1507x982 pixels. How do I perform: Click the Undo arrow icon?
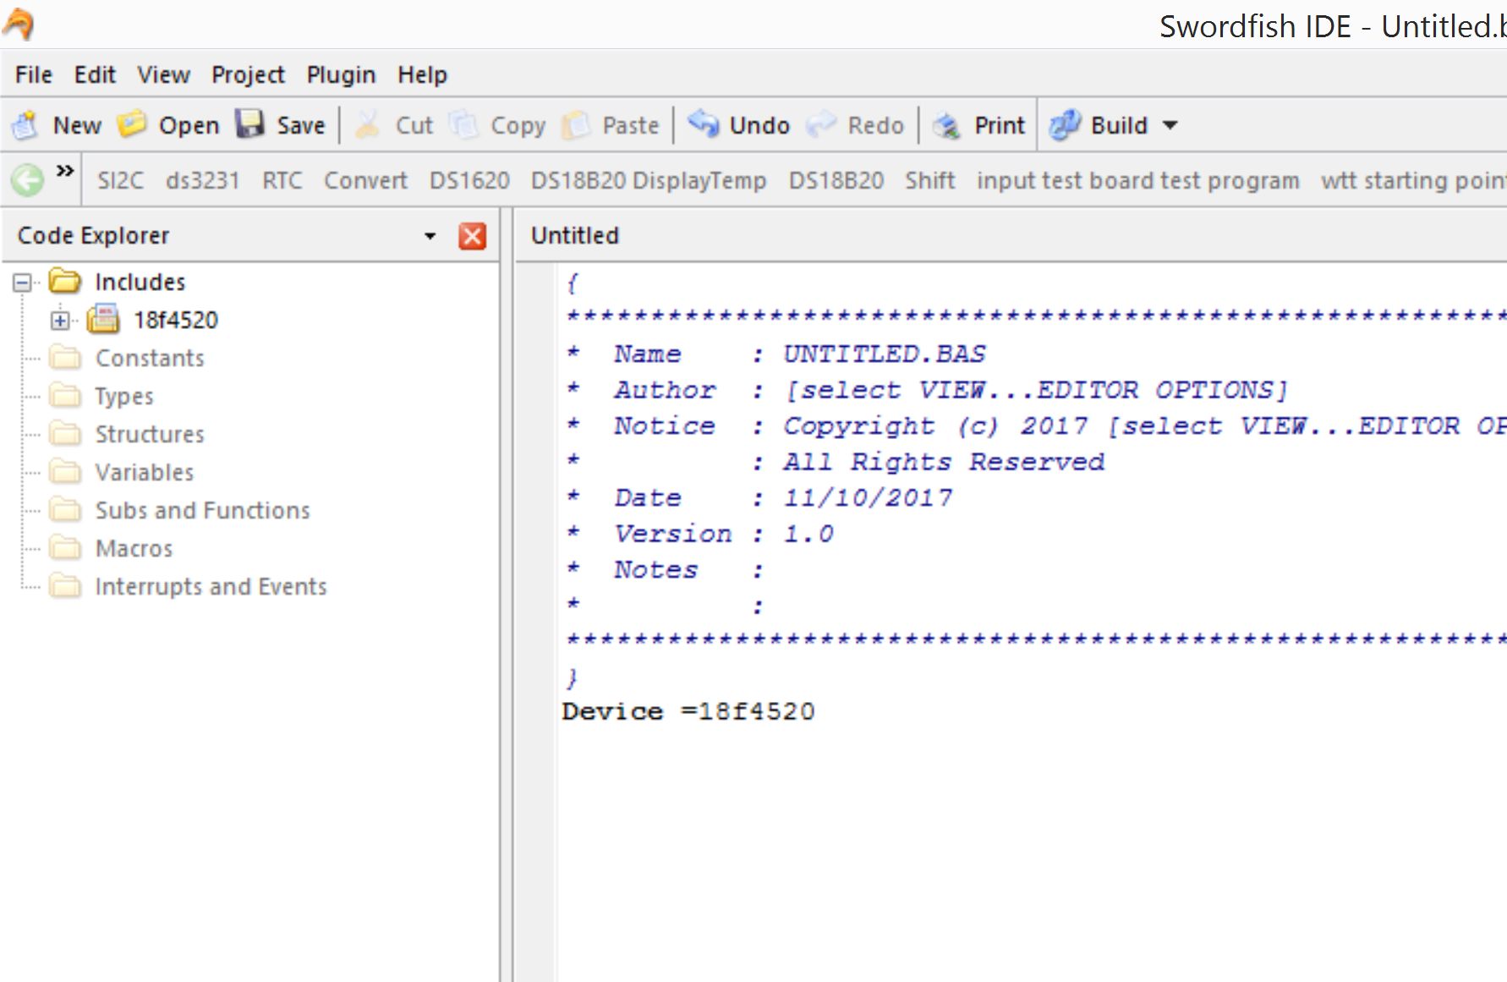[x=703, y=124]
